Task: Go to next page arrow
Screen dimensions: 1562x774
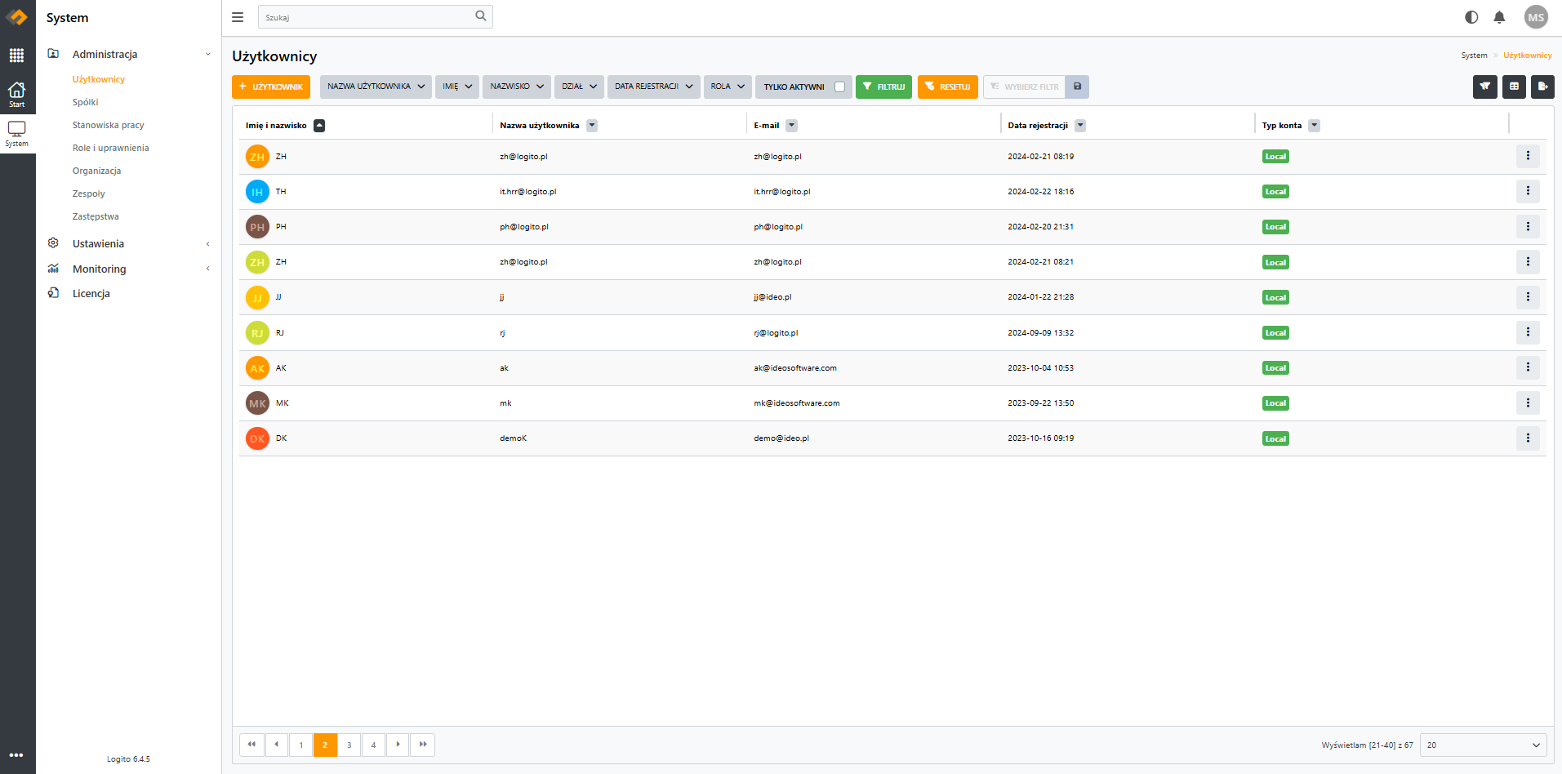Action: (398, 745)
